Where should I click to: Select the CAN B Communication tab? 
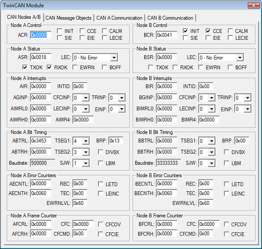click(x=170, y=18)
